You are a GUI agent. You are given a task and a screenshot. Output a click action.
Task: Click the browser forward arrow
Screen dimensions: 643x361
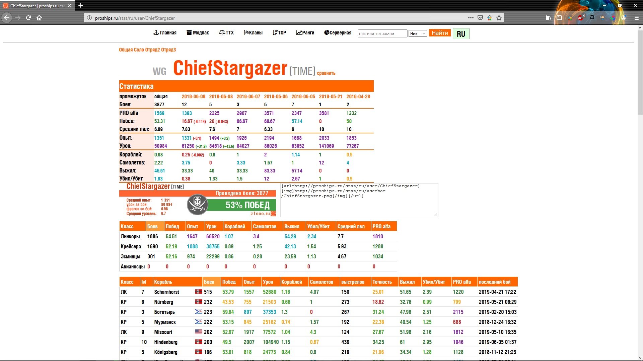(x=18, y=18)
